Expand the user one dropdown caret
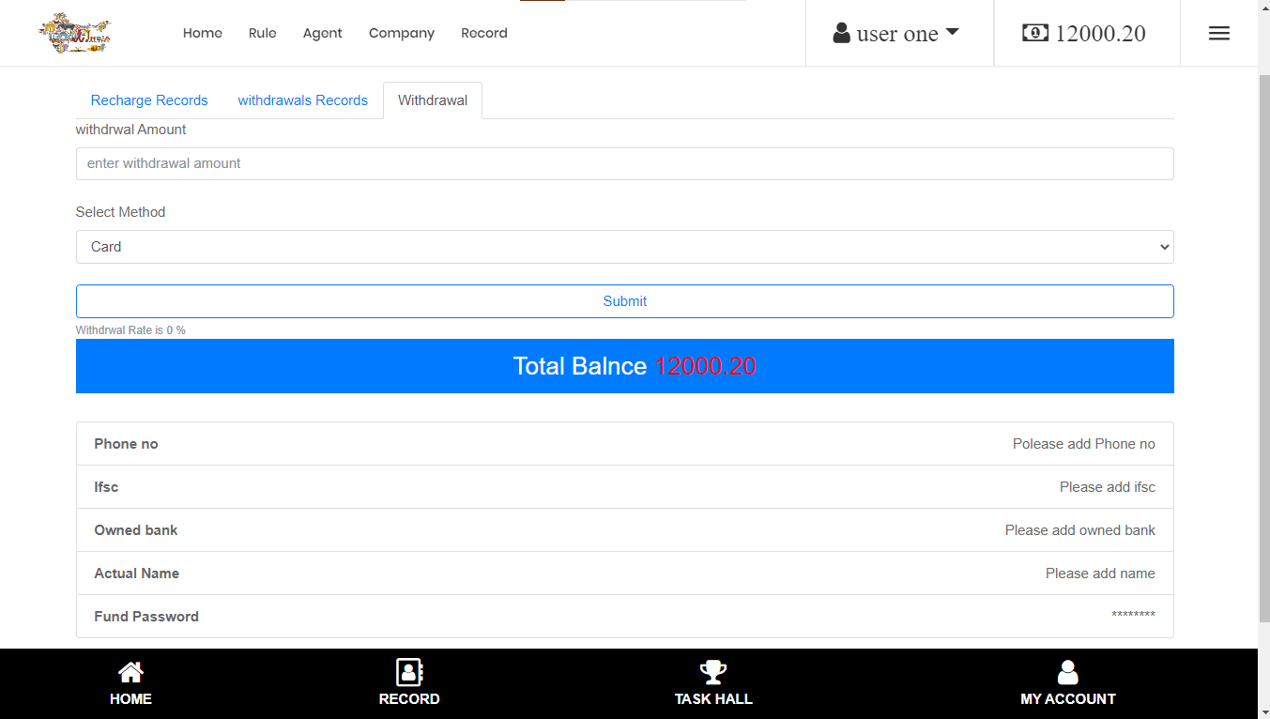 click(952, 33)
